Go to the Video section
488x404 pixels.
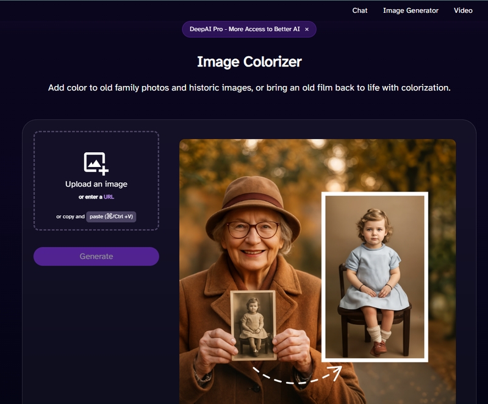pyautogui.click(x=463, y=10)
